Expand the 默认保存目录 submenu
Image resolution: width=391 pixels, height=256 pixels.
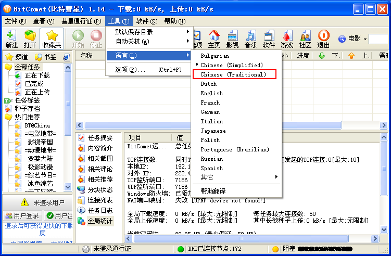pyautogui.click(x=149, y=32)
